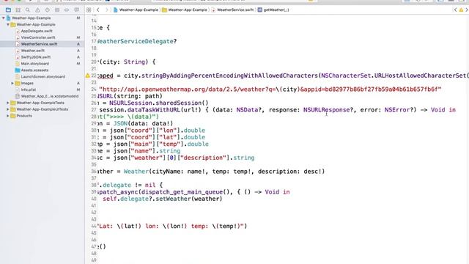Open AppDelegate.swift in navigator

37,31
